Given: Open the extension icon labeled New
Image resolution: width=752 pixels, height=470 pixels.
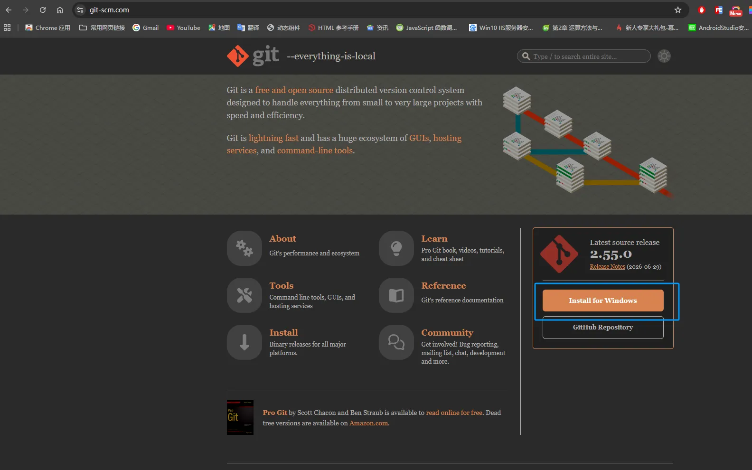Looking at the screenshot, I should [735, 10].
